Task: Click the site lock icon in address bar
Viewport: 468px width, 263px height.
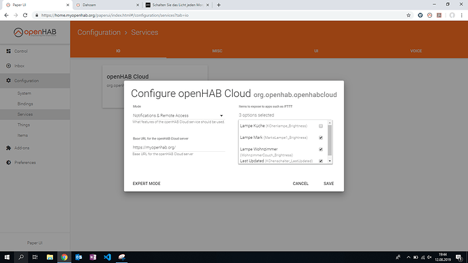Action: 37,15
